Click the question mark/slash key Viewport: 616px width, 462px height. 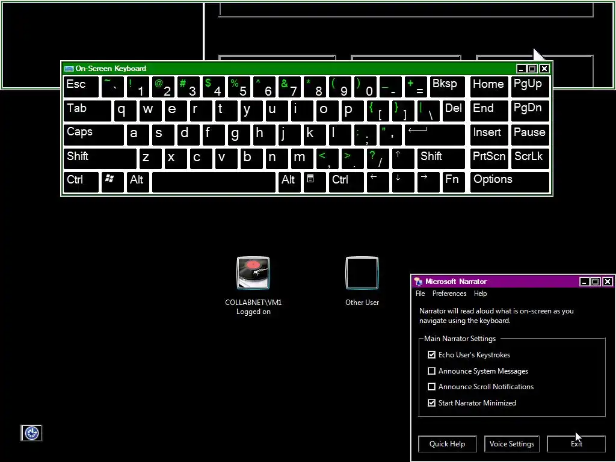tap(378, 158)
